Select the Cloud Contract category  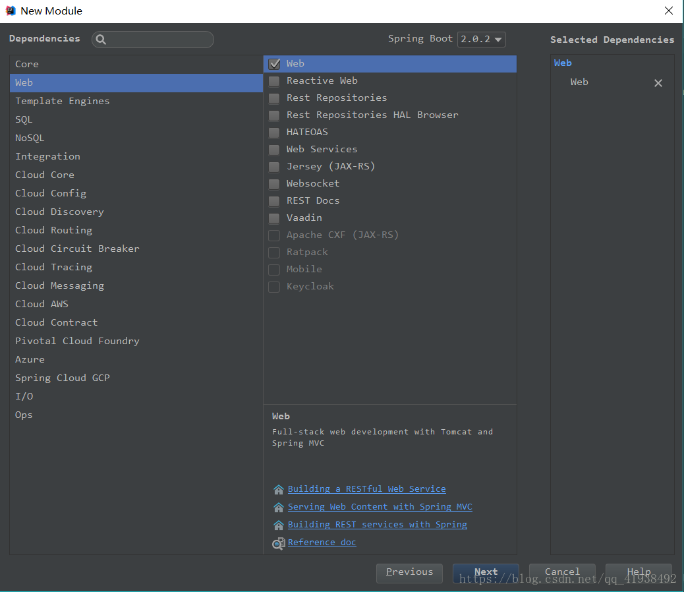point(136,323)
